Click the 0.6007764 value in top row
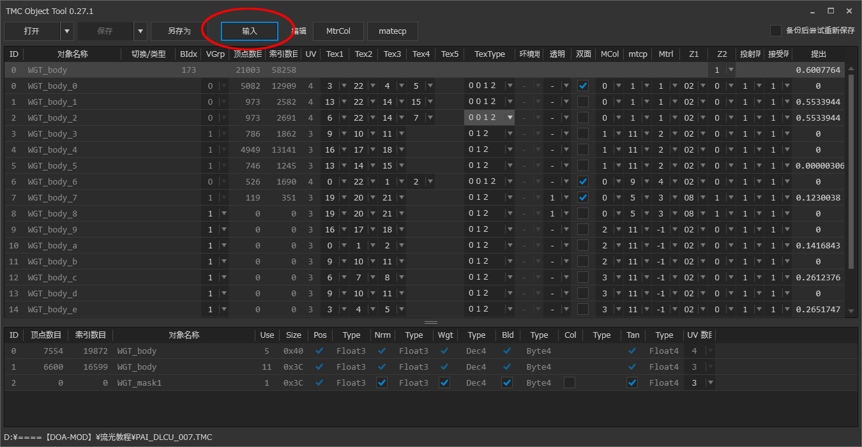 (x=818, y=70)
